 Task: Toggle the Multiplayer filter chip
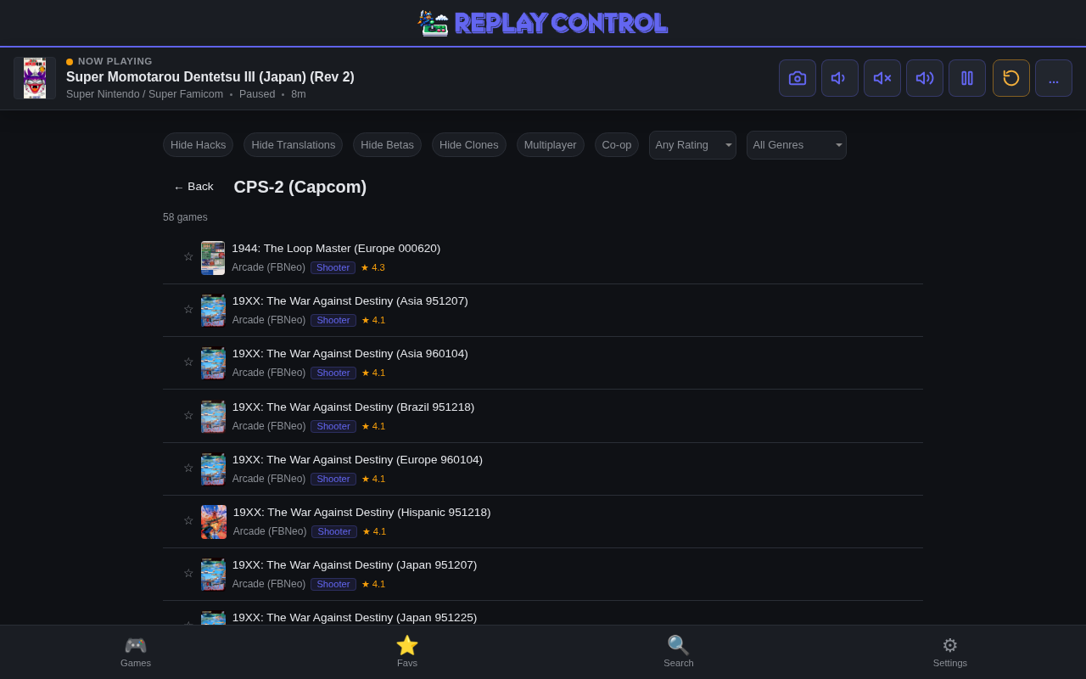tap(551, 145)
